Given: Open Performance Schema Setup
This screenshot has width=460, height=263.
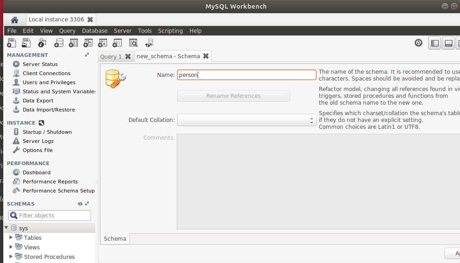Looking at the screenshot, I should click(x=54, y=191).
